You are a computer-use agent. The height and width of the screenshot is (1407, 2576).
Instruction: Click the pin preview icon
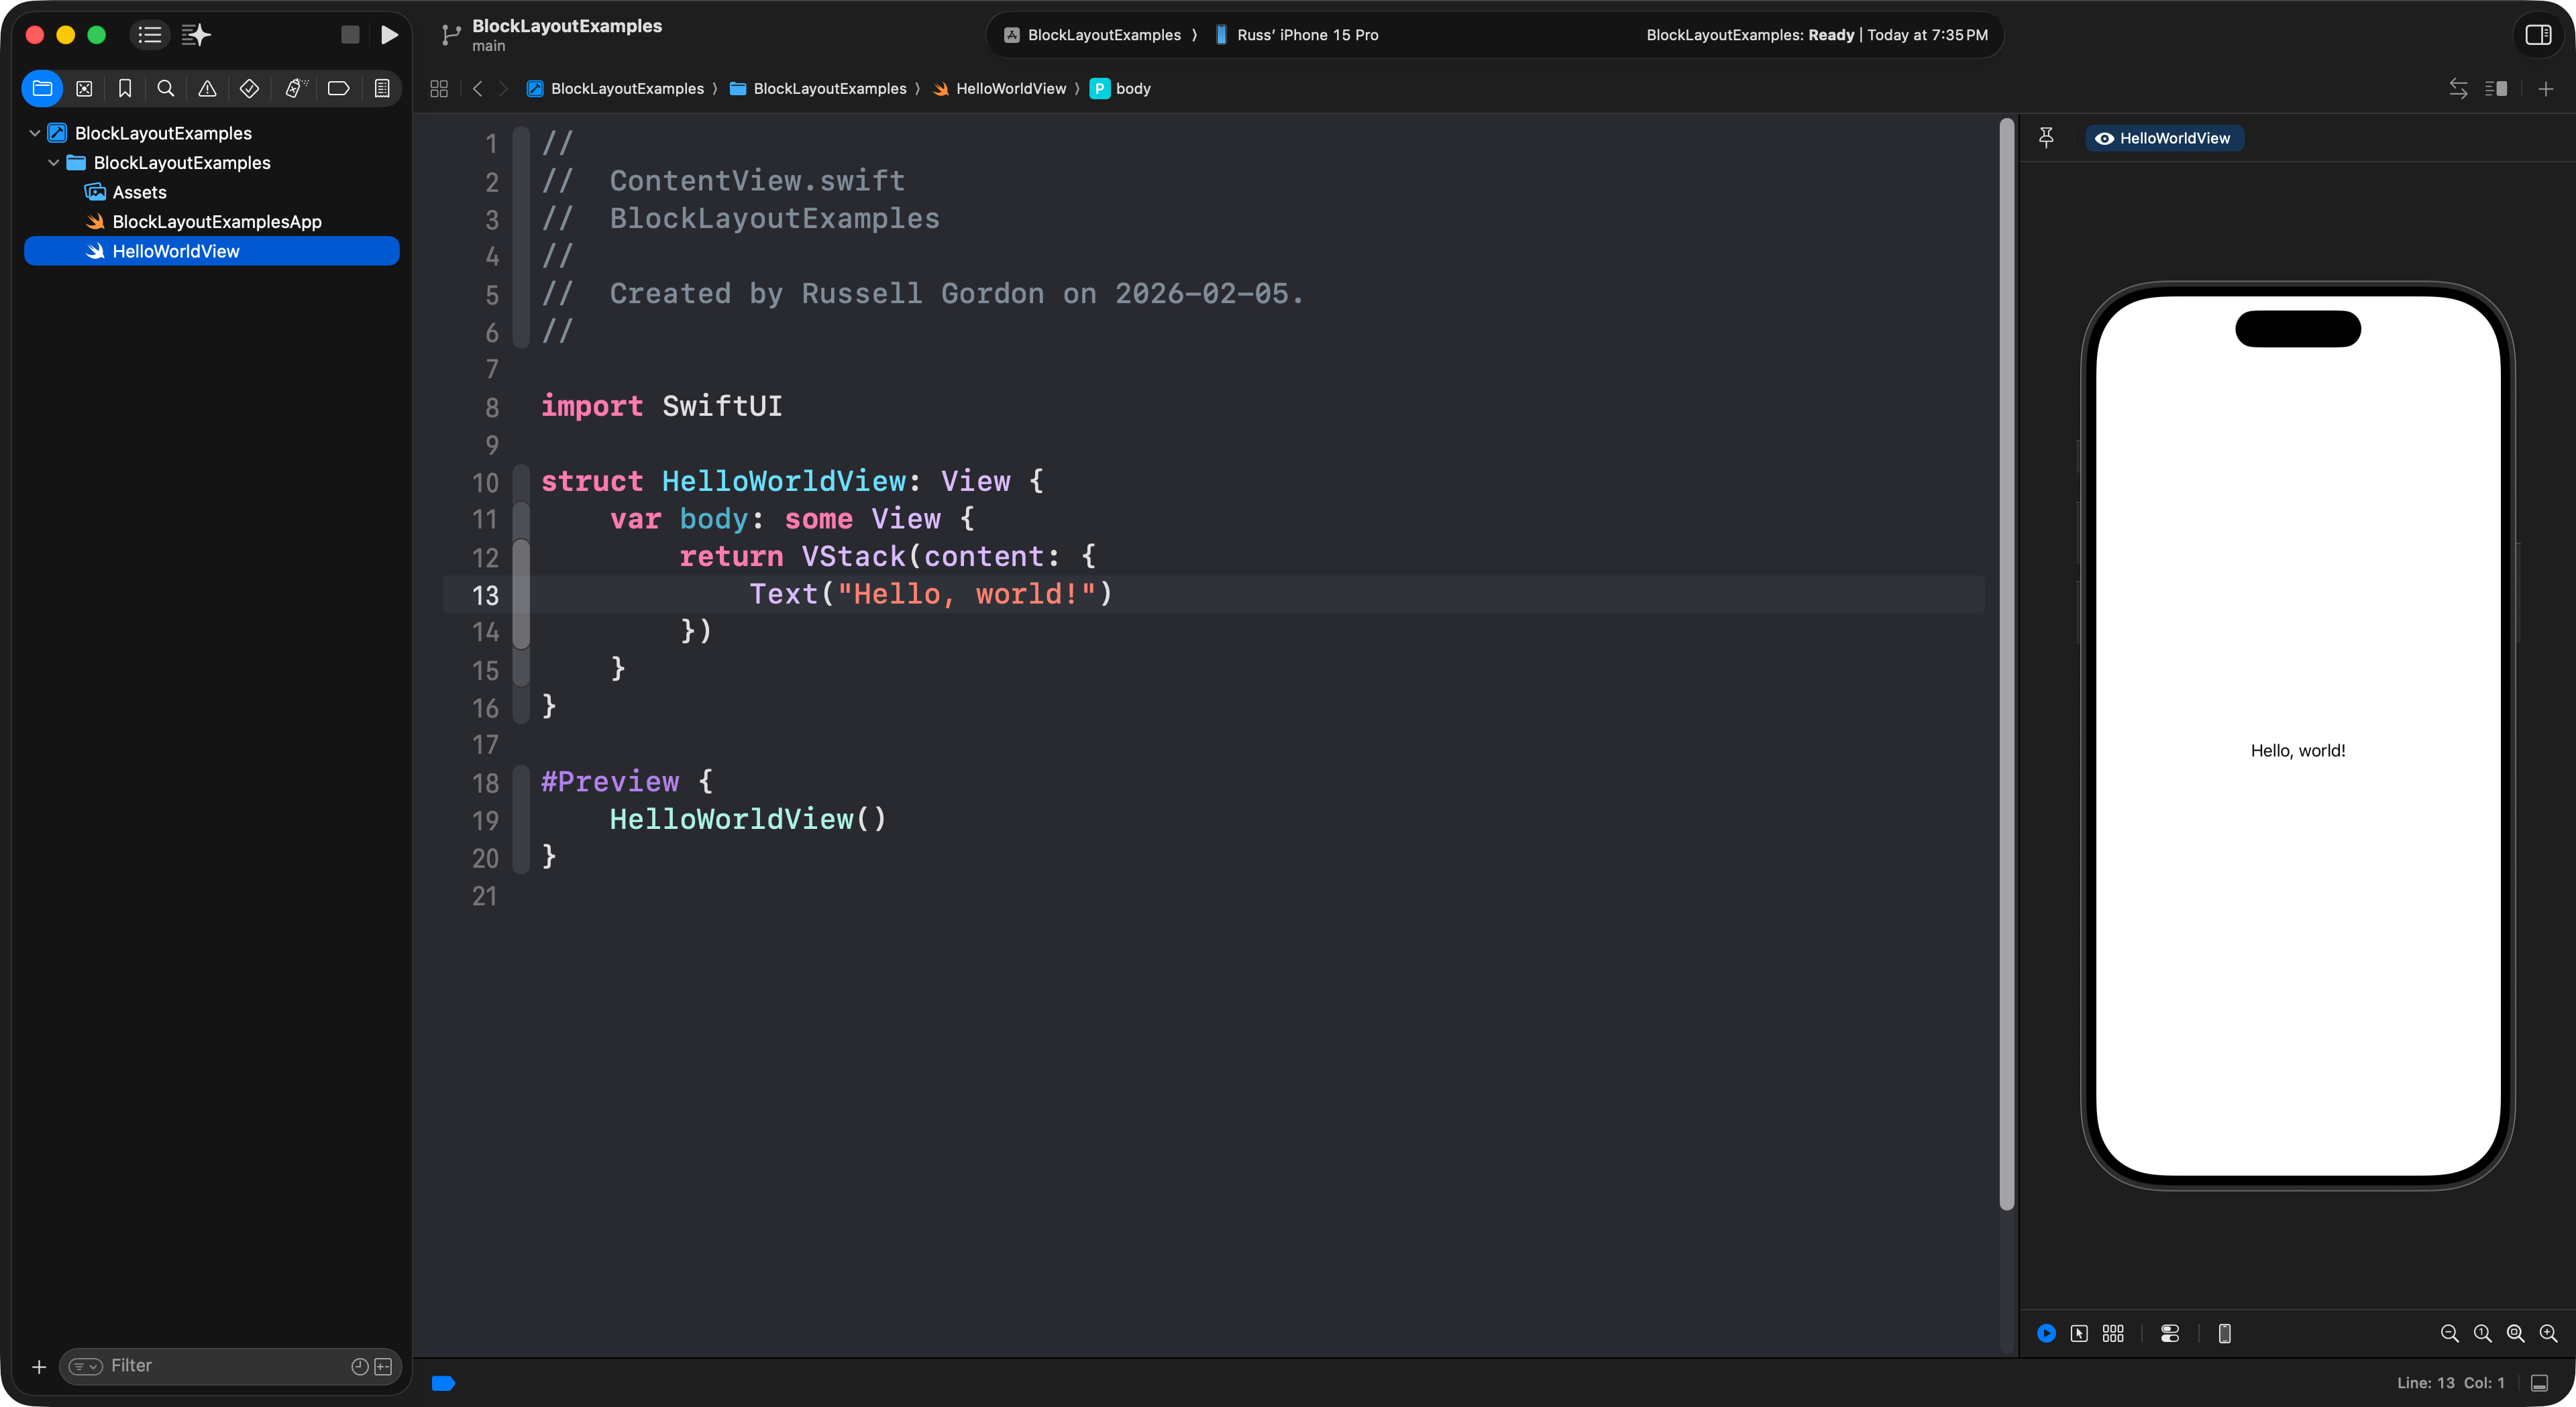click(x=2046, y=138)
